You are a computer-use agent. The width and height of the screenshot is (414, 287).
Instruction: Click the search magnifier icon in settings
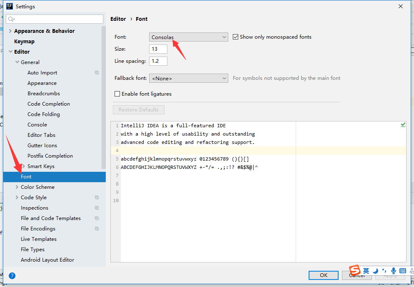[x=11, y=19]
